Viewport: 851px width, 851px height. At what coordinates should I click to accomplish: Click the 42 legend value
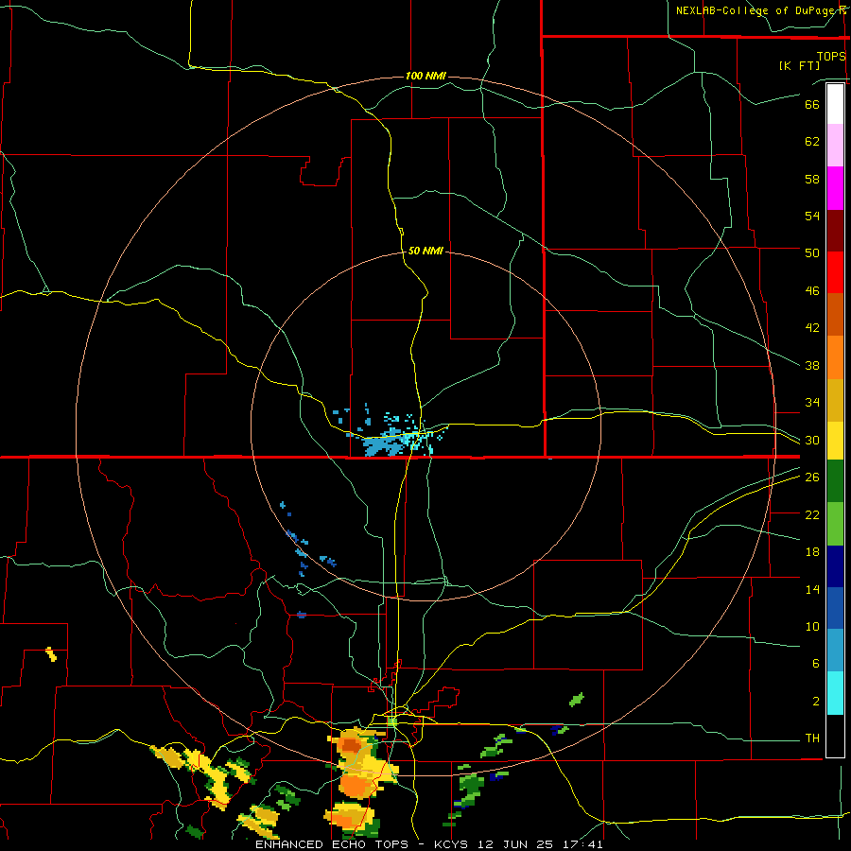coord(812,328)
